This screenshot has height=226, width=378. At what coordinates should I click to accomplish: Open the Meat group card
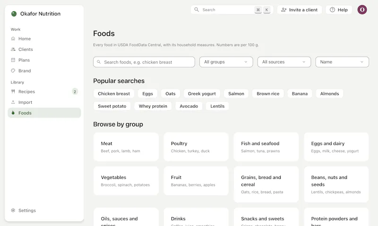(126, 147)
